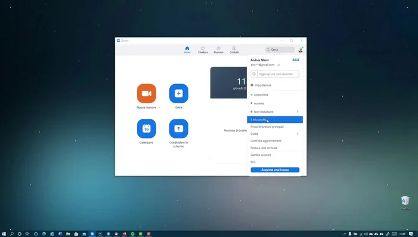Click the green circle app on taskbar

coord(133,234)
